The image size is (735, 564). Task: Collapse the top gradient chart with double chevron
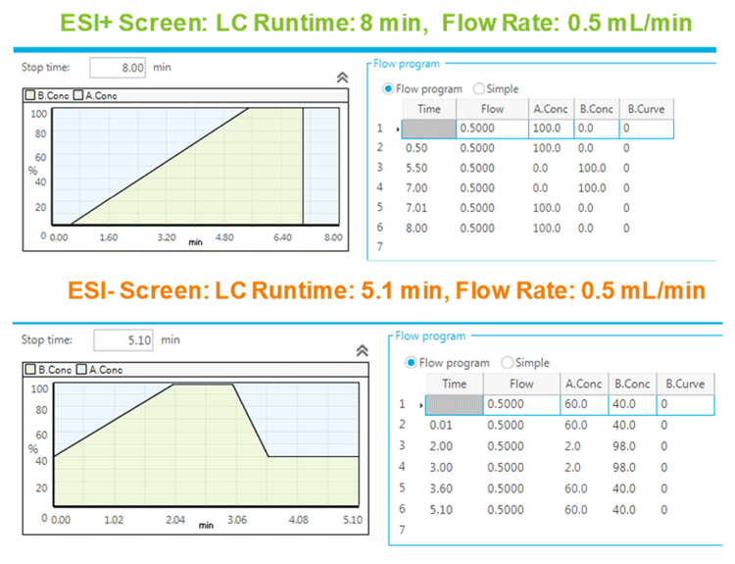[x=342, y=76]
